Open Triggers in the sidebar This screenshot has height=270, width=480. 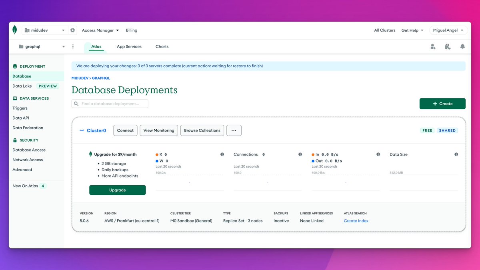tap(20, 108)
